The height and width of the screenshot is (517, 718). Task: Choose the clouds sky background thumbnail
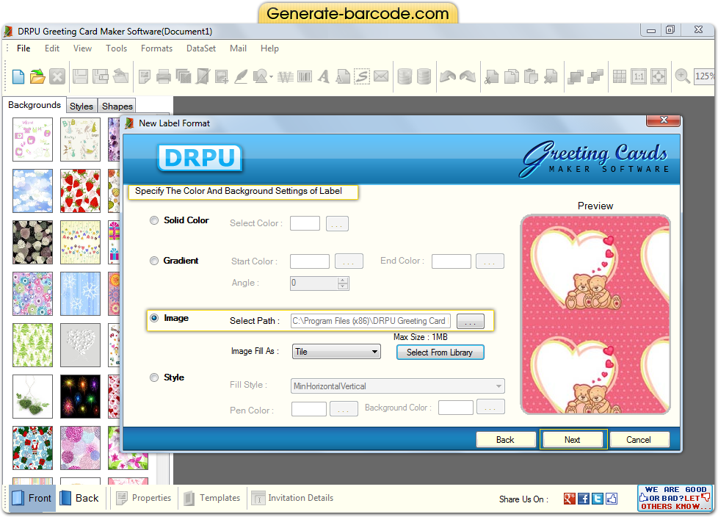pos(32,191)
